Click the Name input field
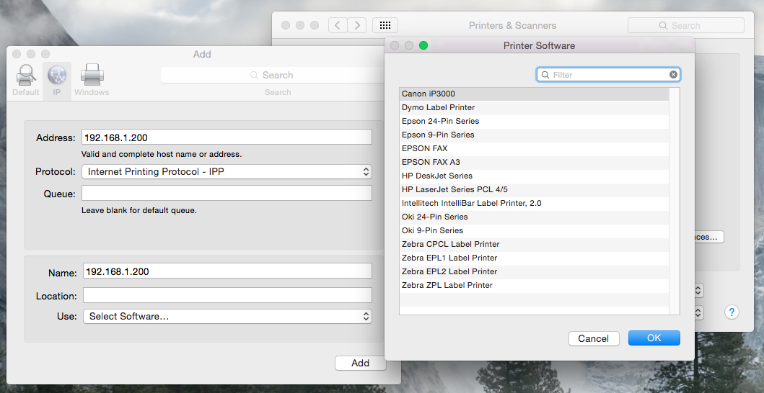Viewport: 764px width, 393px height. 227,271
